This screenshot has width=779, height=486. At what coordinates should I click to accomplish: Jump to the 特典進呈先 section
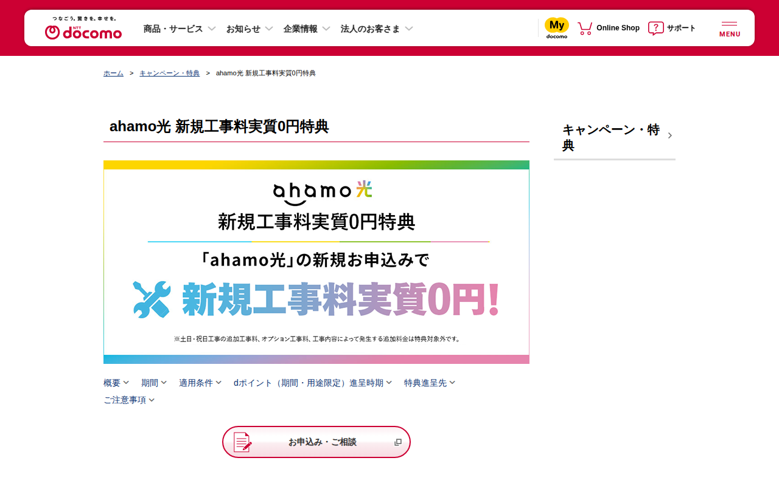(430, 383)
